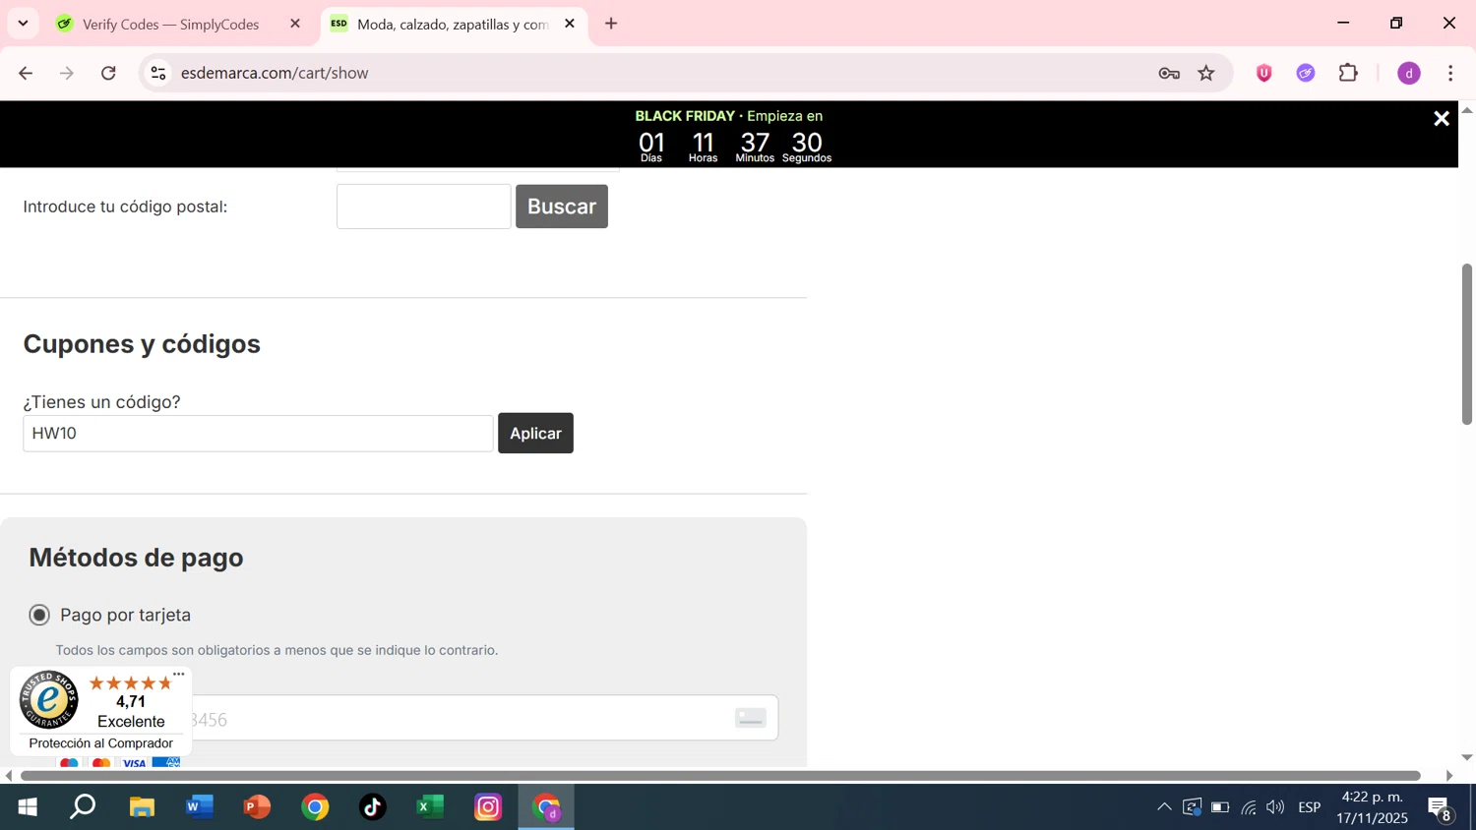Open the tab search dropdown
This screenshot has height=830, width=1476.
(x=23, y=24)
